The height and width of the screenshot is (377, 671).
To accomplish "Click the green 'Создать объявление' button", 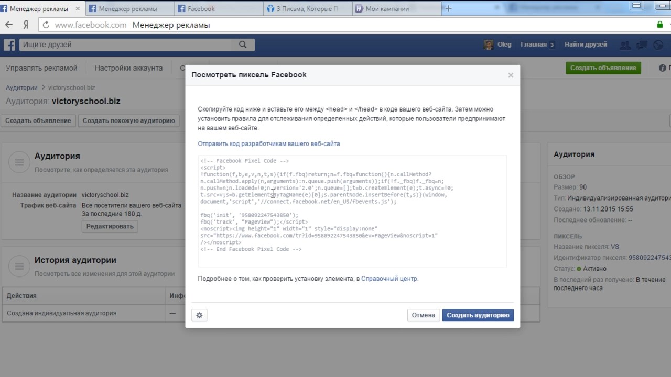I will coord(603,68).
